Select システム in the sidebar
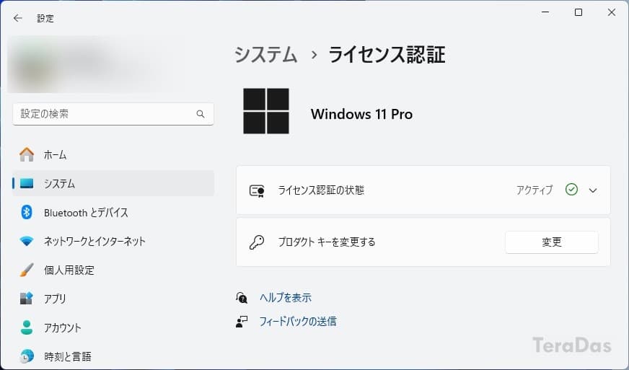Viewport: 629px width, 370px height. coord(113,183)
